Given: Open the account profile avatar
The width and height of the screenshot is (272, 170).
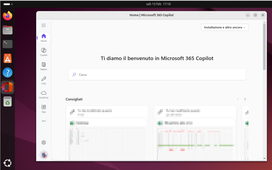Looking at the screenshot, I should [x=44, y=155].
